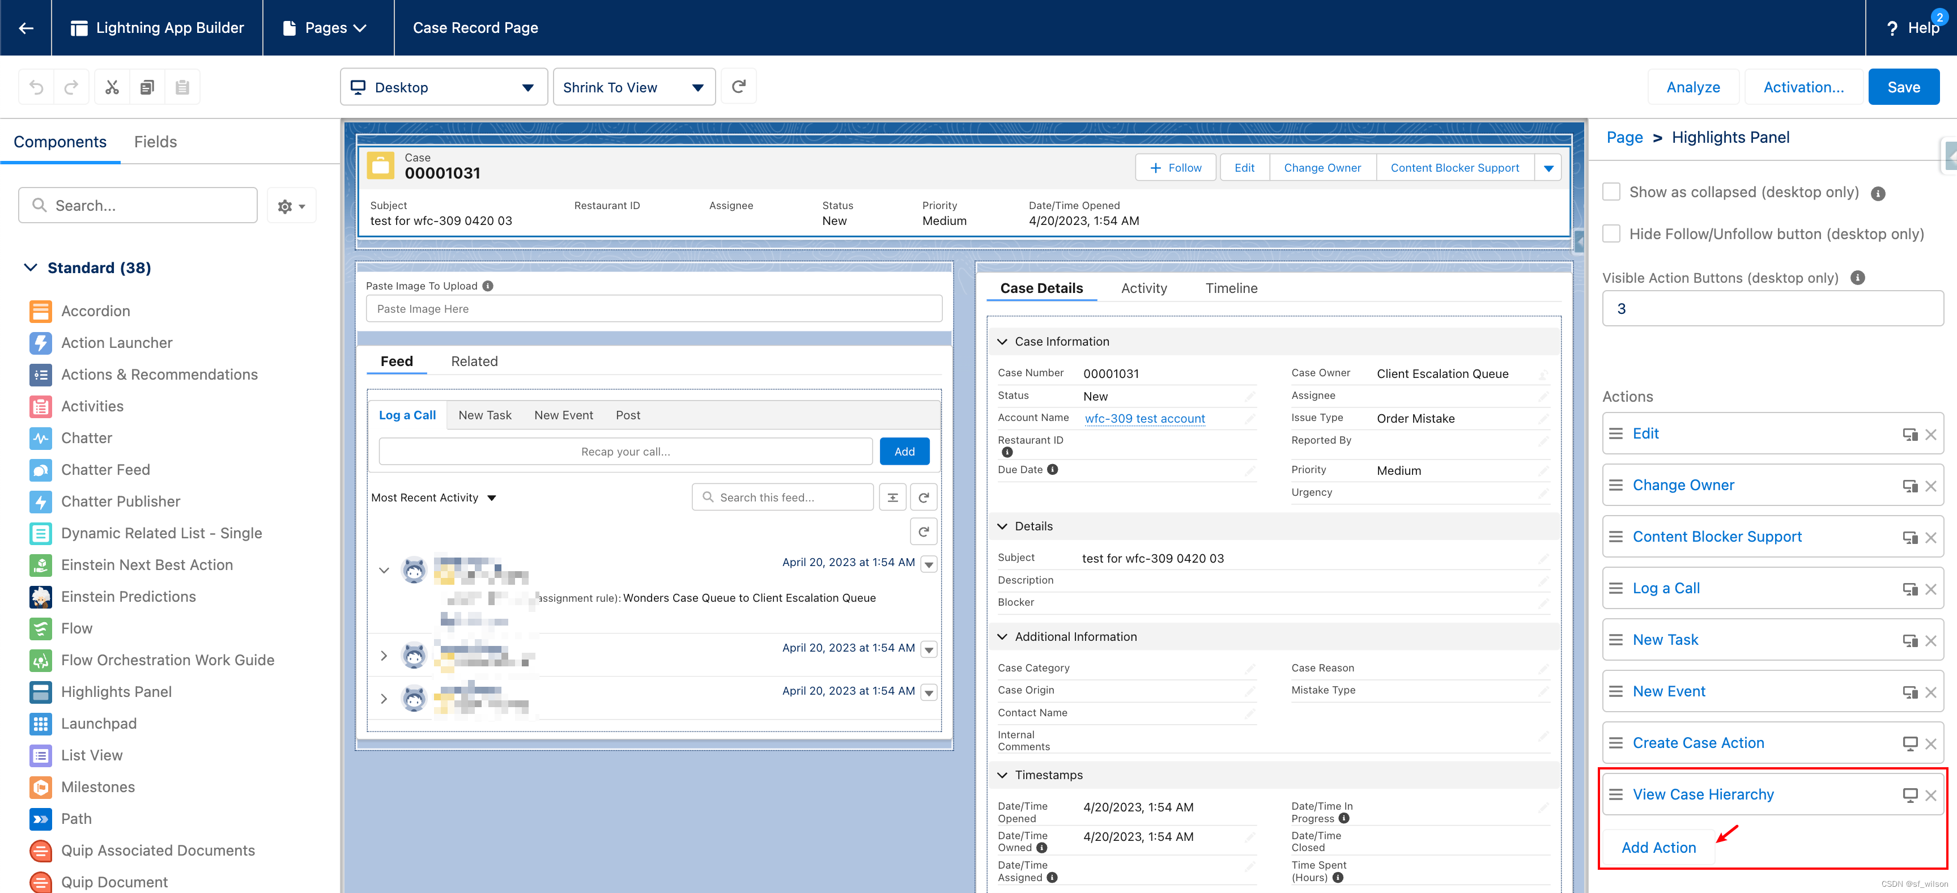Screen dimensions: 1957x893
Task: Switch to the Related tab
Action: tap(474, 362)
